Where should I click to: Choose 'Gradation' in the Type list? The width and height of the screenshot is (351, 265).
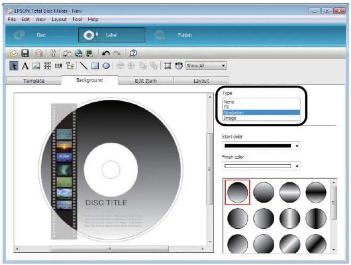(261, 113)
